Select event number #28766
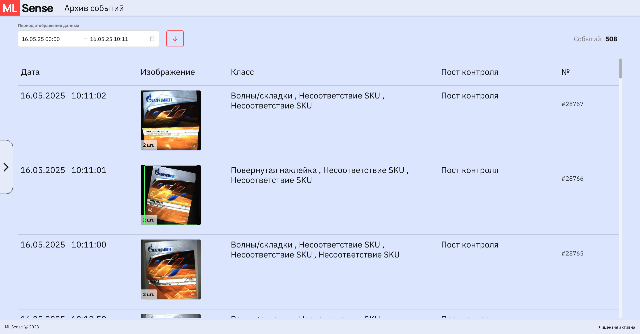Image resolution: width=640 pixels, height=334 pixels. (572, 179)
